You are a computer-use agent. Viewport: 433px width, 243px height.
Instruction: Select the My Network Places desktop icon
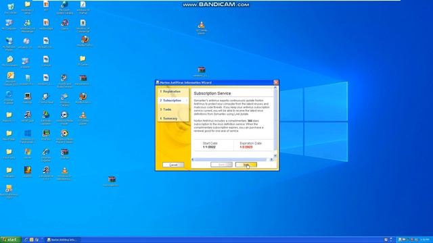coord(9,44)
